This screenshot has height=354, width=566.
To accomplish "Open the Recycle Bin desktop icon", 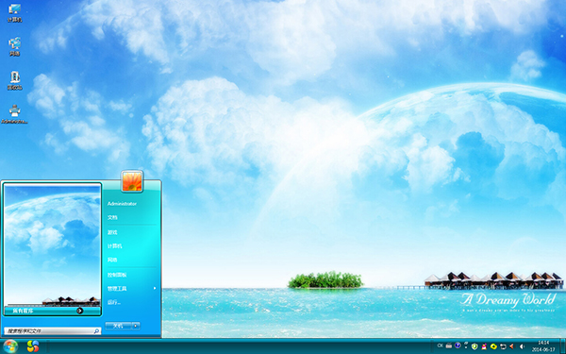I will (14, 80).
